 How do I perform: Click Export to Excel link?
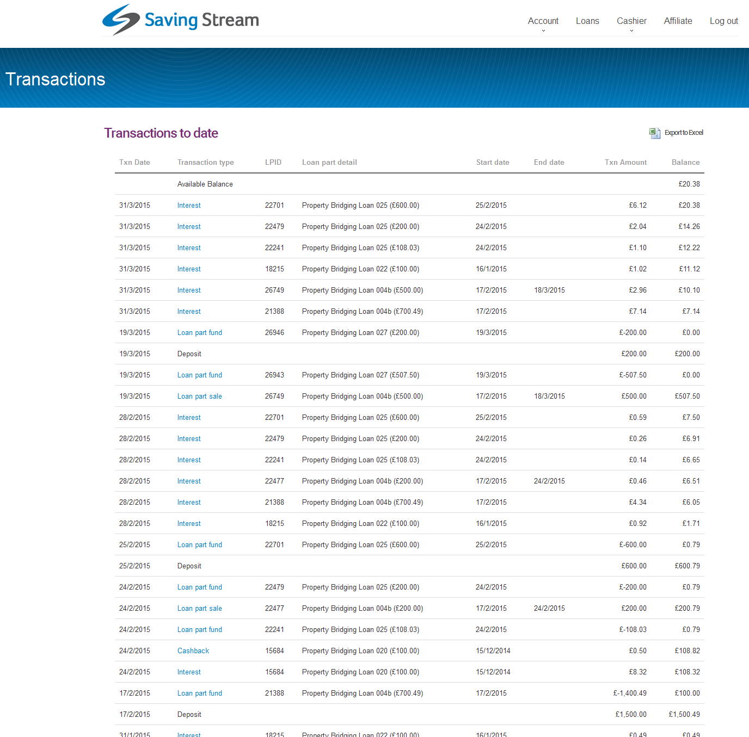tap(684, 133)
